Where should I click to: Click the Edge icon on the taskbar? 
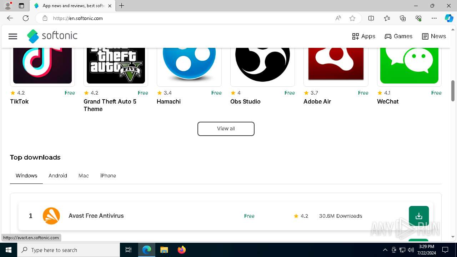(147, 250)
